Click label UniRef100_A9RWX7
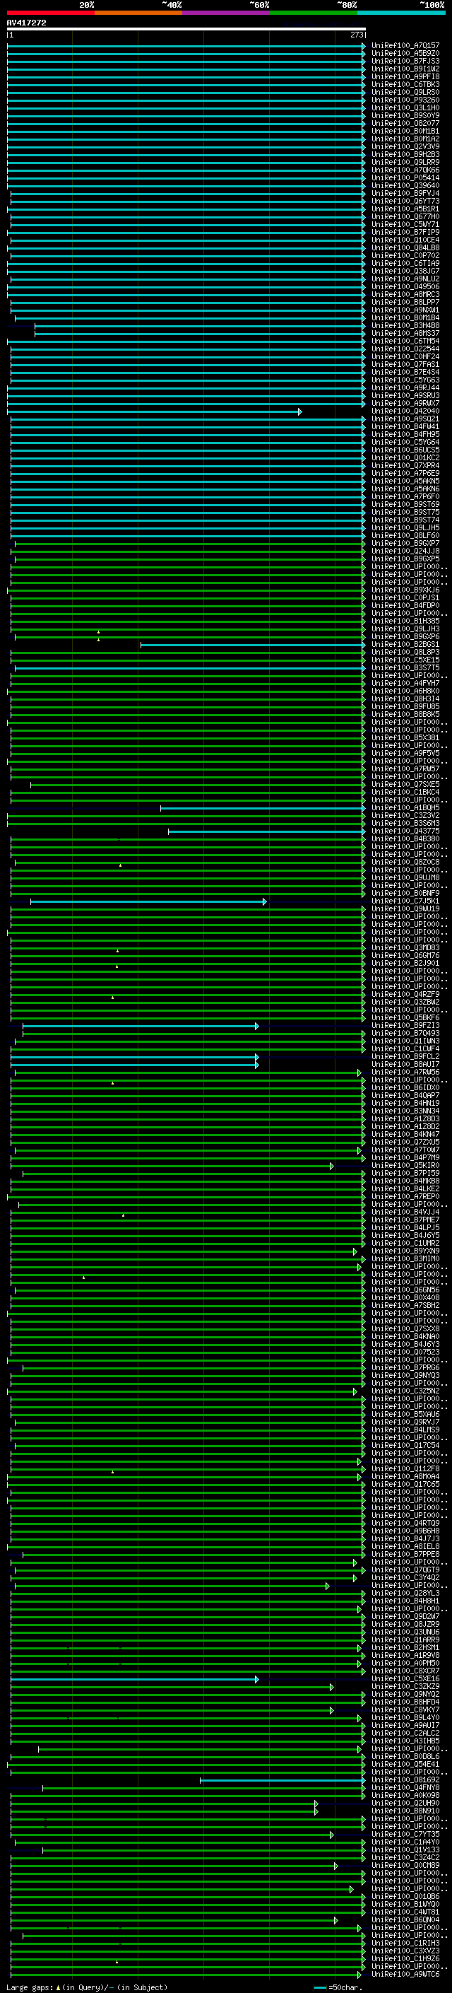The image size is (452, 1993). click(405, 403)
